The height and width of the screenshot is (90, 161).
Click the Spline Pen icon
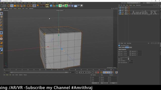pyautogui.click(x=54, y=6)
